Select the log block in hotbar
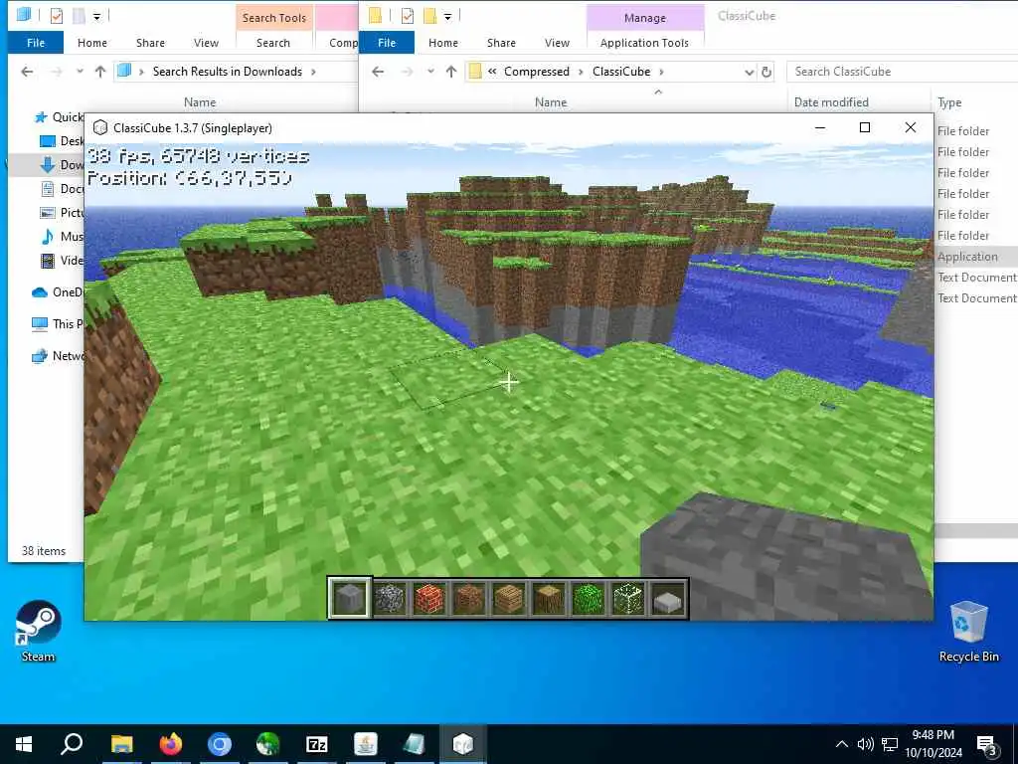This screenshot has height=764, width=1018. click(549, 598)
